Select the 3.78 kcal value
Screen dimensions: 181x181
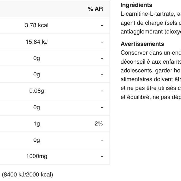37,25
